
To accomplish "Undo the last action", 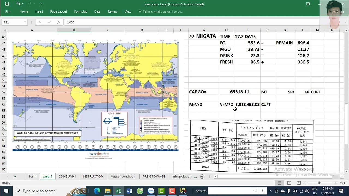I will [18, 4].
